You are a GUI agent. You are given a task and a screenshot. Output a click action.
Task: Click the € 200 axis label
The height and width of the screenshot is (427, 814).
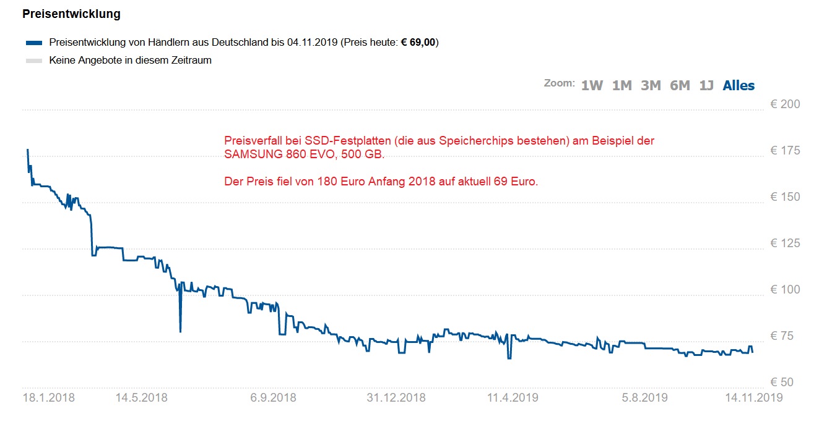point(785,104)
